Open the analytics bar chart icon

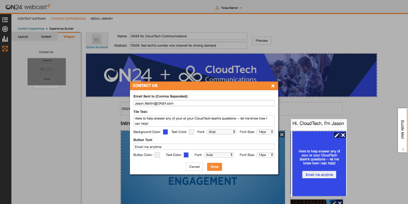click(x=5, y=39)
